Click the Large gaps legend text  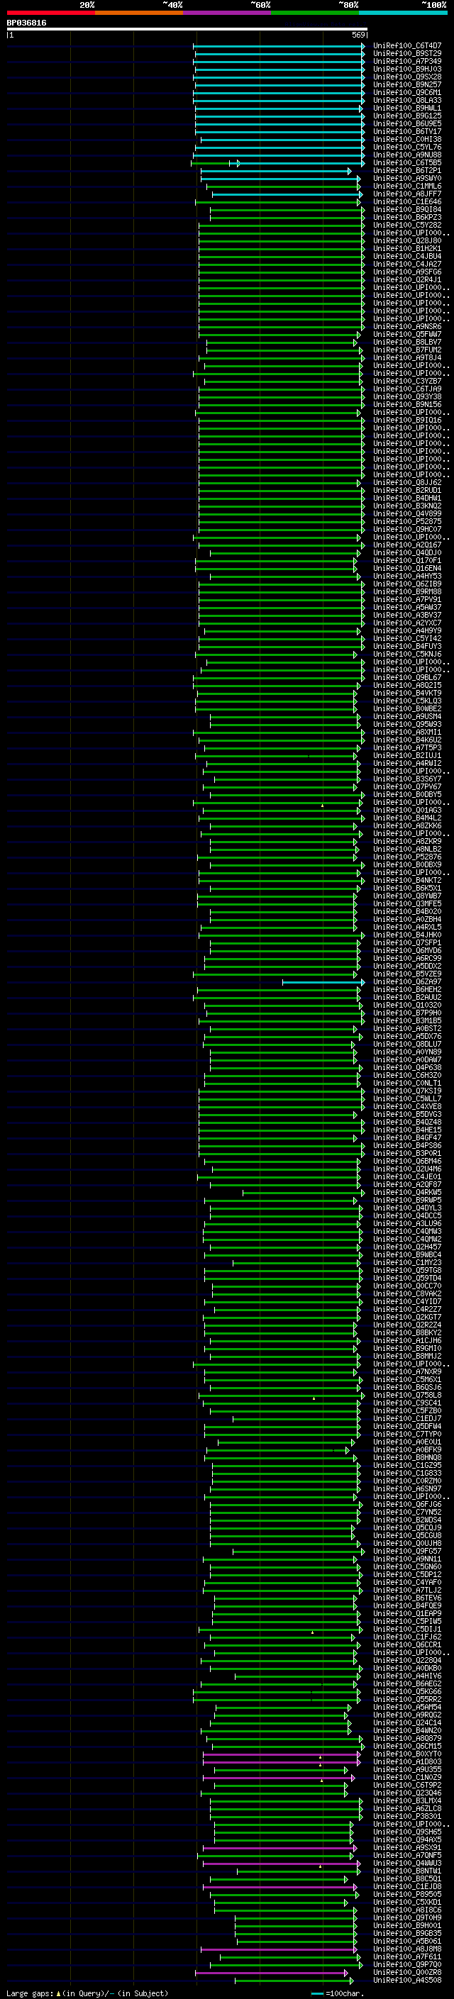[87, 1993]
